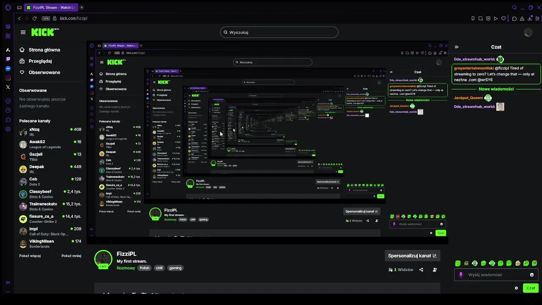Image resolution: width=542 pixels, height=305 pixels.
Task: Open Opera sidebar settings gear
Action: click(8, 129)
